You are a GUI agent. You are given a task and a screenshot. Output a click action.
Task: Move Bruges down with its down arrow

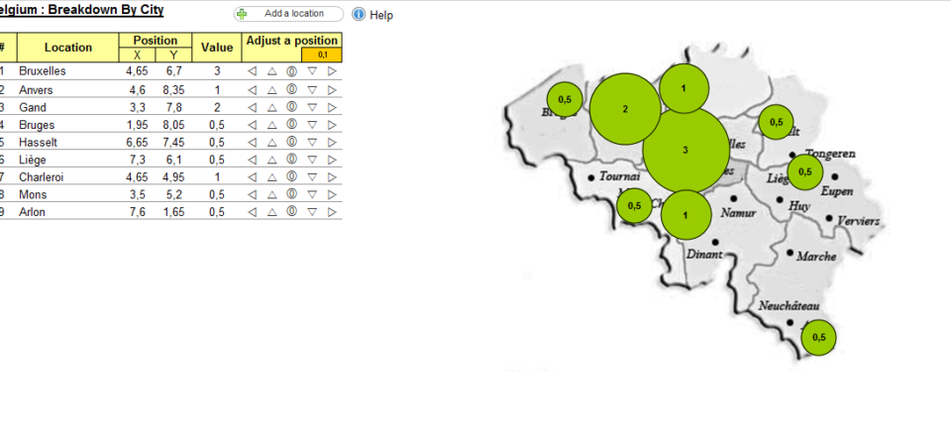312,125
